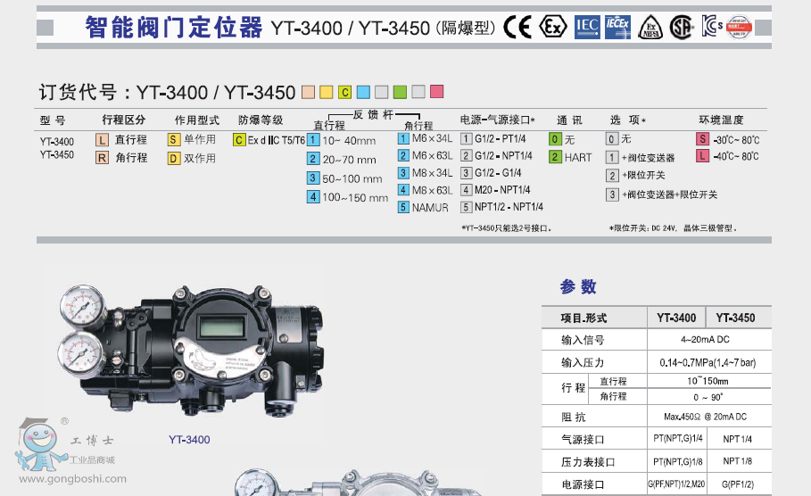The image size is (811, 496).
Task: Select the G1/2 - PT1/4 port option
Action: click(493, 138)
